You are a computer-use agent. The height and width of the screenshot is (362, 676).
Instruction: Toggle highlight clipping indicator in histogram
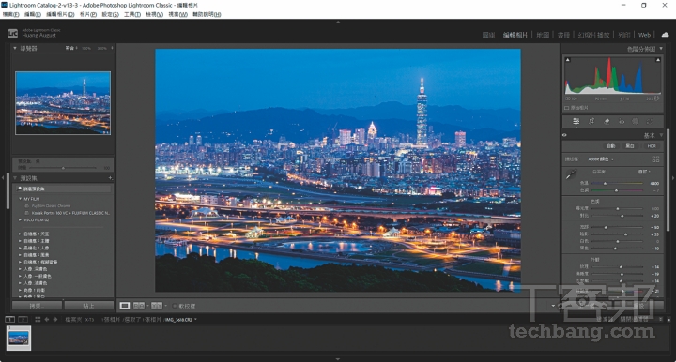pyautogui.click(x=658, y=60)
